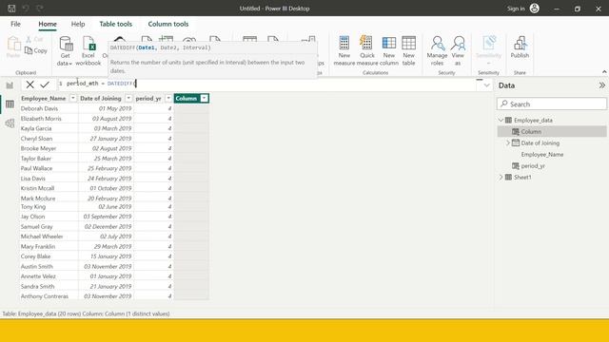This screenshot has height=342, width=609.
Task: Collapse the Data pane with chevrons
Action: (x=601, y=85)
